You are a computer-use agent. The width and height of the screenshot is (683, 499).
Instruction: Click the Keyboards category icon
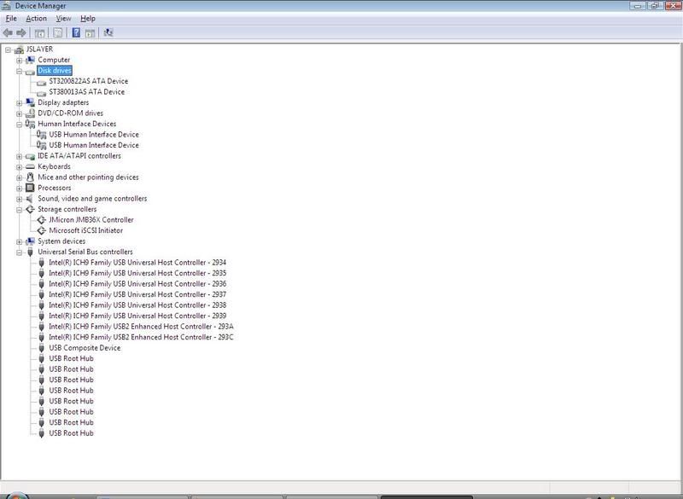click(30, 166)
